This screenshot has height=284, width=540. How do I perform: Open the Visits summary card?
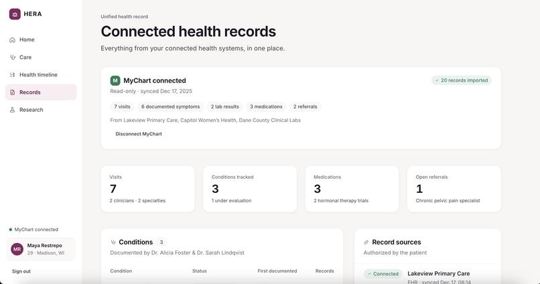pyautogui.click(x=148, y=189)
